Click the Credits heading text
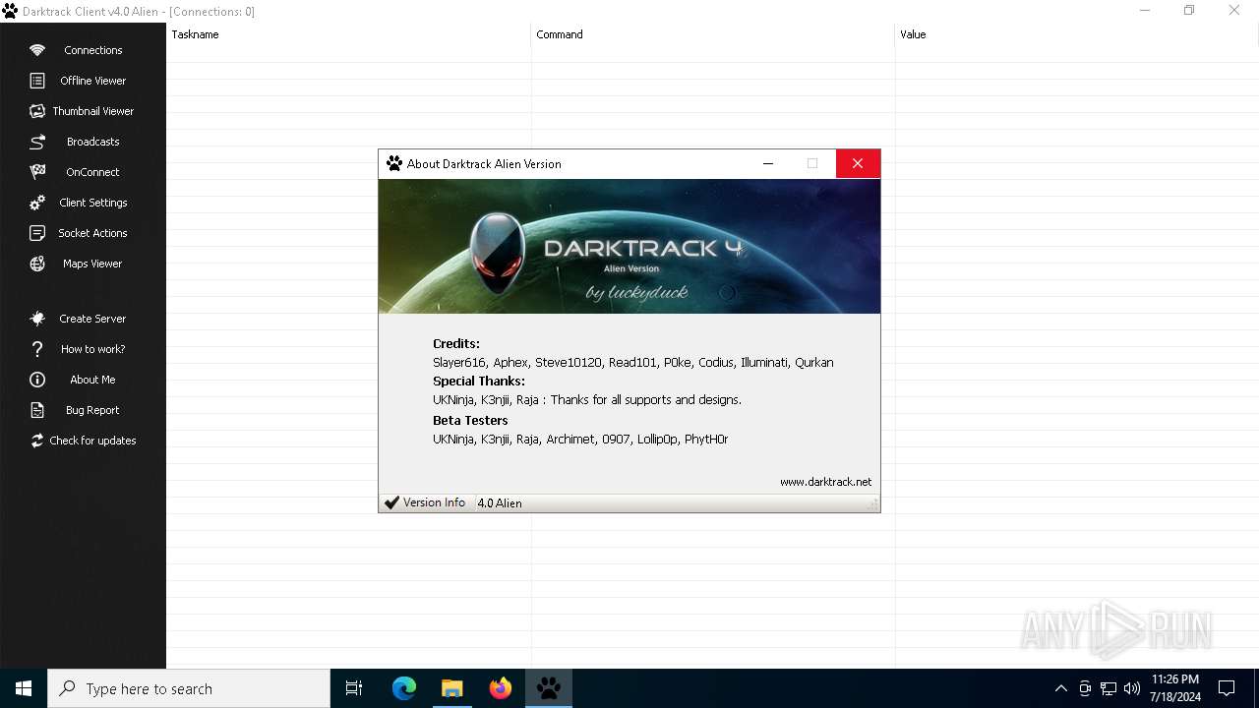Screen dimensions: 1259x708 coord(456,344)
